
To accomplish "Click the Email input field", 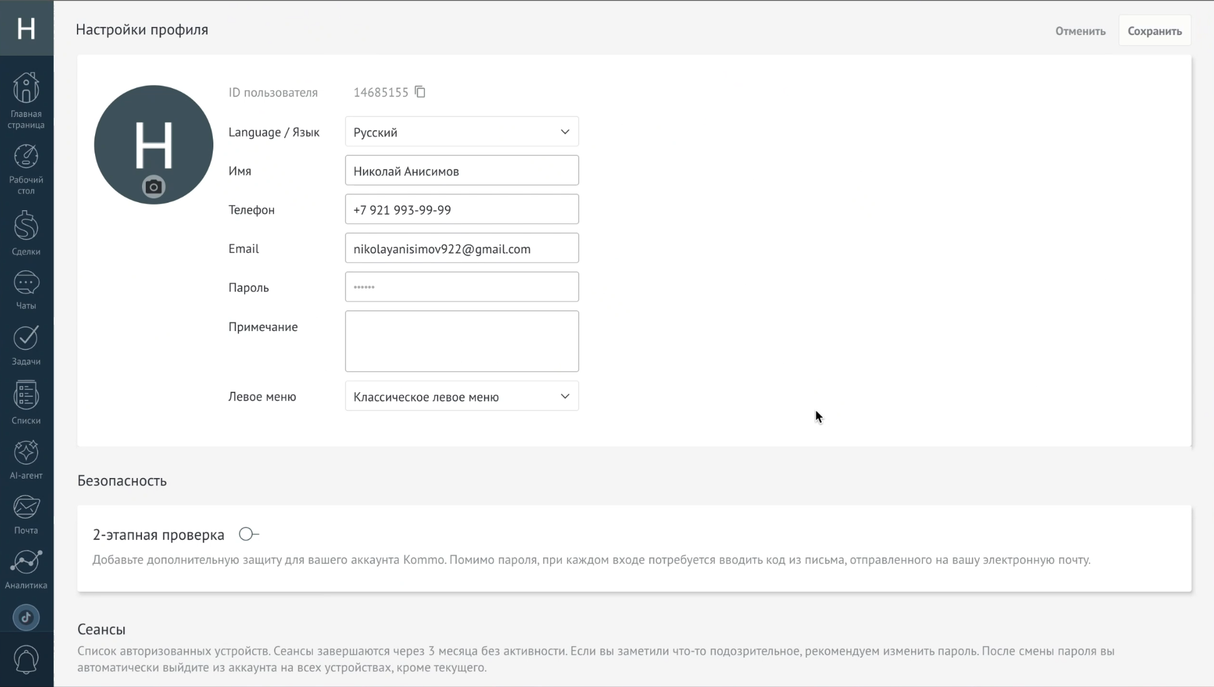I will [461, 248].
